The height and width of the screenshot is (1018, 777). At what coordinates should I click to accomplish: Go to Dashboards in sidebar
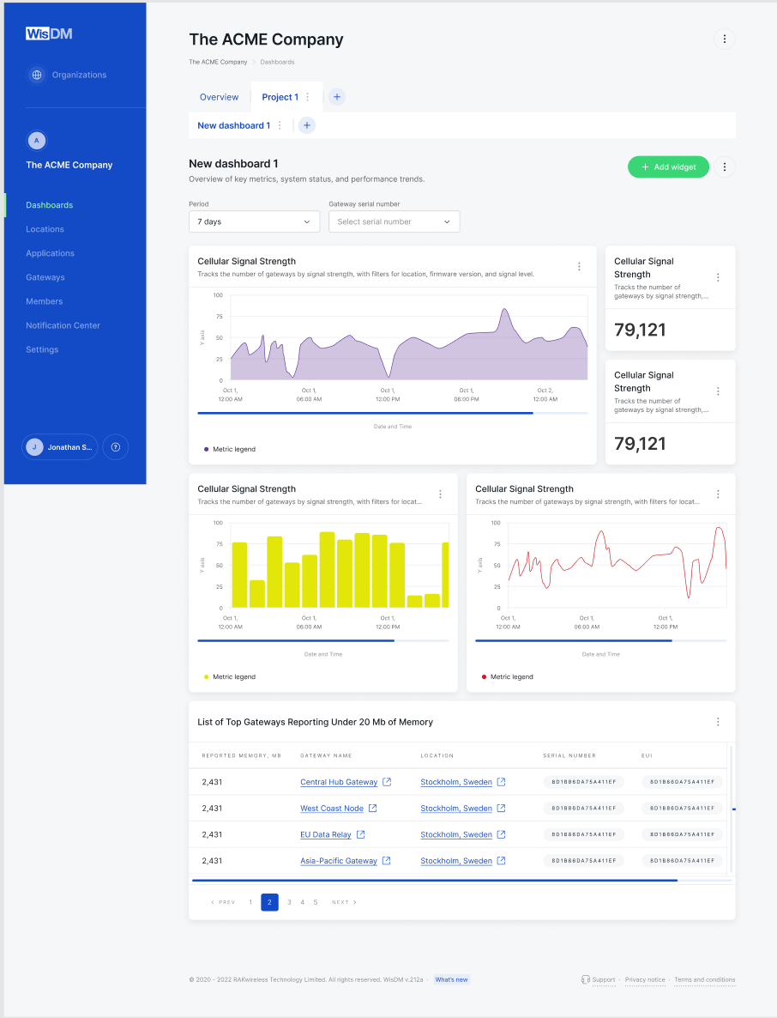[x=49, y=205]
